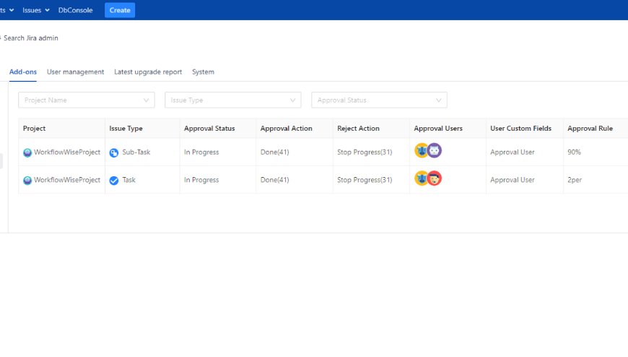Click the 90% approval rule value
Image resolution: width=628 pixels, height=357 pixels.
pyautogui.click(x=574, y=152)
